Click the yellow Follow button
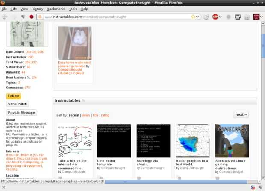Viewport: 265px width, 191px height. tap(14, 96)
